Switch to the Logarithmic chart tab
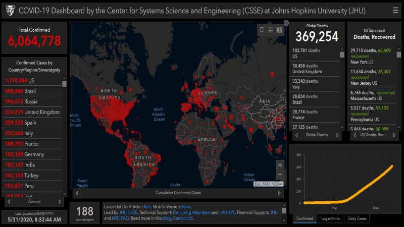404x227 pixels. tap(331, 218)
